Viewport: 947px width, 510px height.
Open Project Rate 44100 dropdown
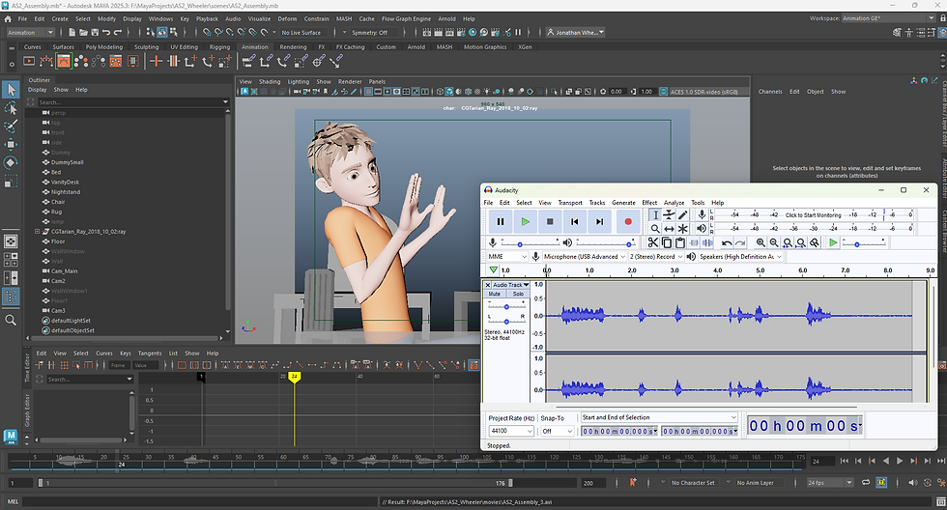click(x=511, y=431)
